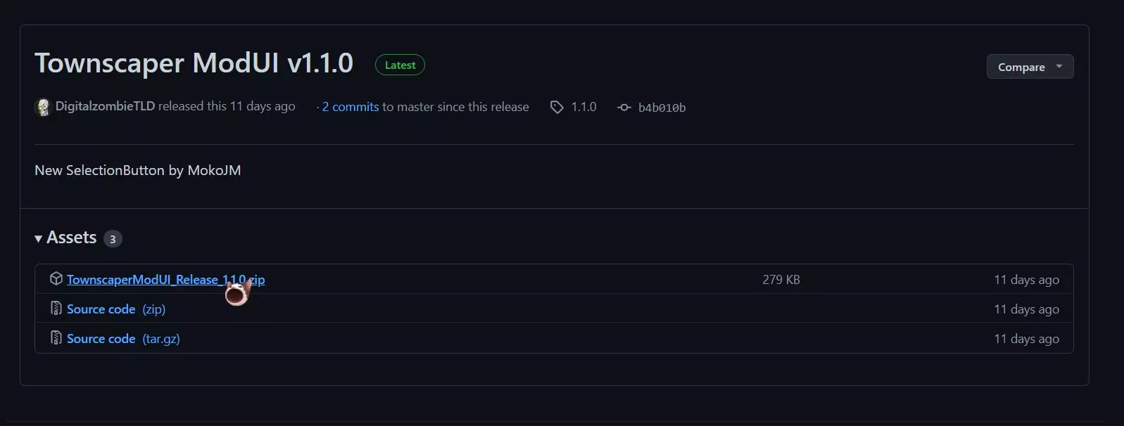
Task: Click the Compare dropdown caret arrow
Action: [x=1059, y=67]
